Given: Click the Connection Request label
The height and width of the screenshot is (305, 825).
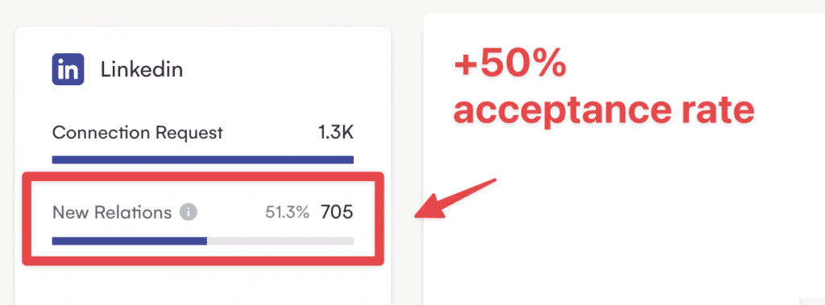Looking at the screenshot, I should [137, 133].
